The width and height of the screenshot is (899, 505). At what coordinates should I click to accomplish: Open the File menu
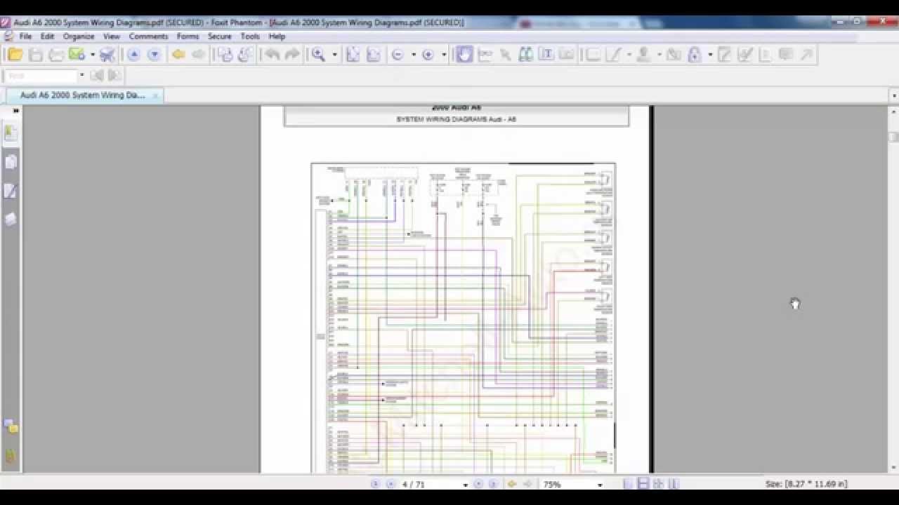click(25, 36)
